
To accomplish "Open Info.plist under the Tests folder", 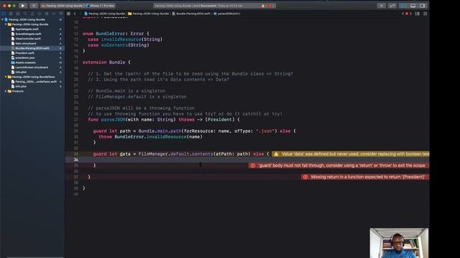I will (21, 86).
